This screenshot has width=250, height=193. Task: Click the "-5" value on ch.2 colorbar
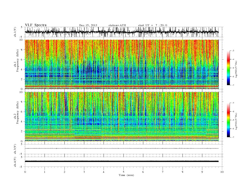click(x=233, y=120)
